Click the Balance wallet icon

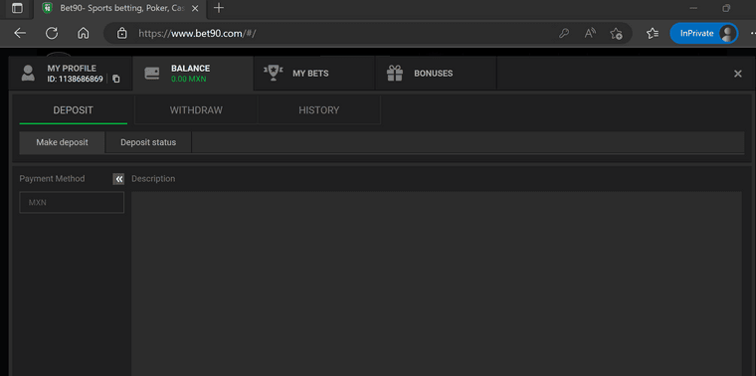(152, 74)
